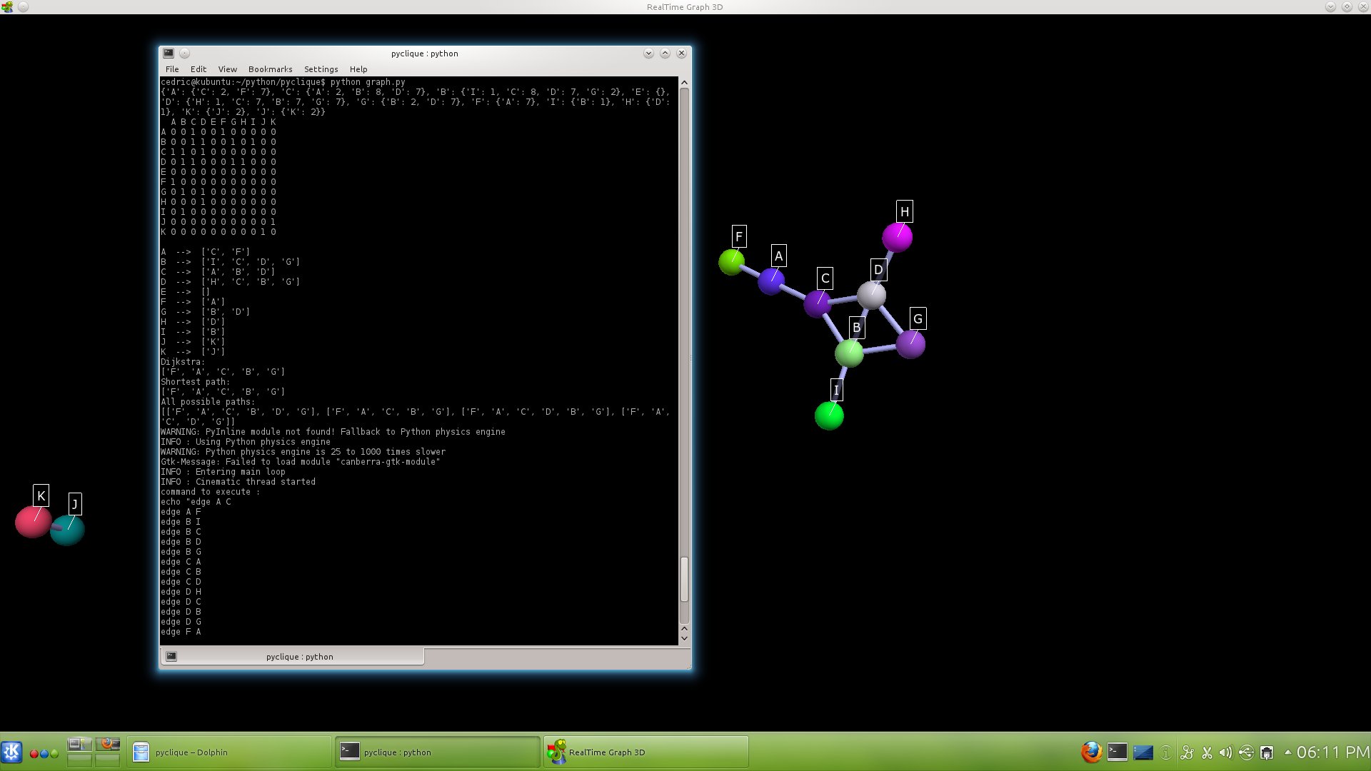1371x771 pixels.
Task: Open the Bookmarks menu in Konsole
Action: (270, 69)
